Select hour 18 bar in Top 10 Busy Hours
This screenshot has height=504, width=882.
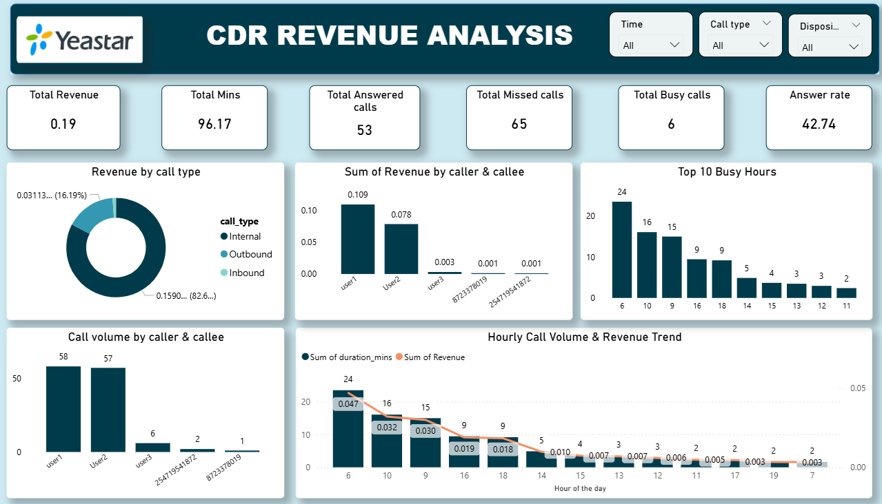[x=722, y=279]
